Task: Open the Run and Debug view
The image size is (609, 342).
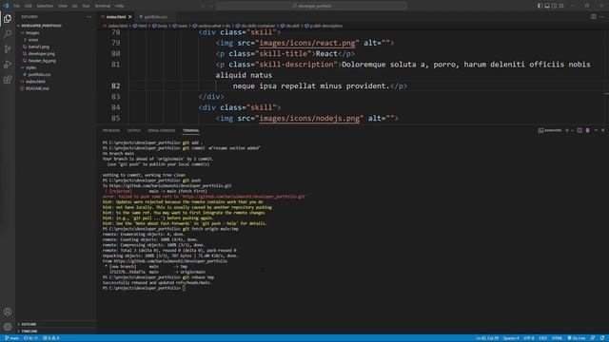Action: point(8,65)
